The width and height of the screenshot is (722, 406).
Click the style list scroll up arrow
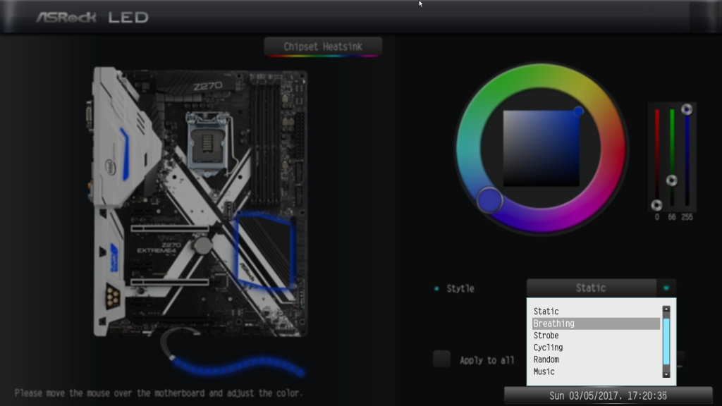666,310
